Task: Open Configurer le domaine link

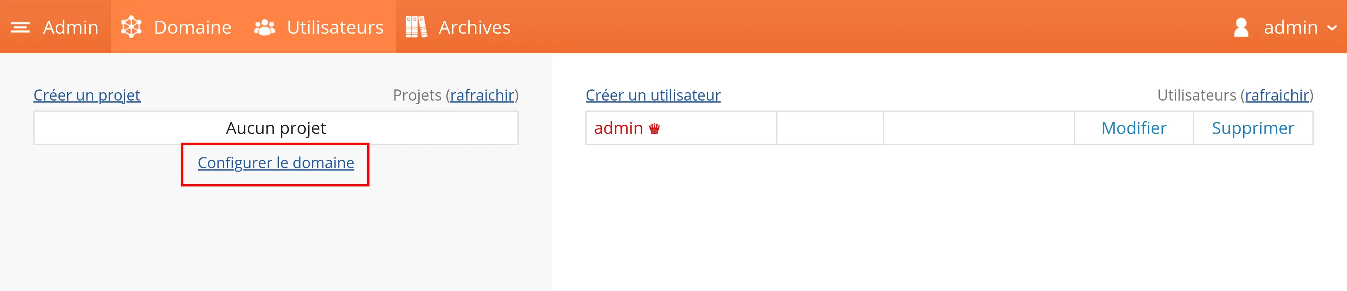Action: (276, 163)
